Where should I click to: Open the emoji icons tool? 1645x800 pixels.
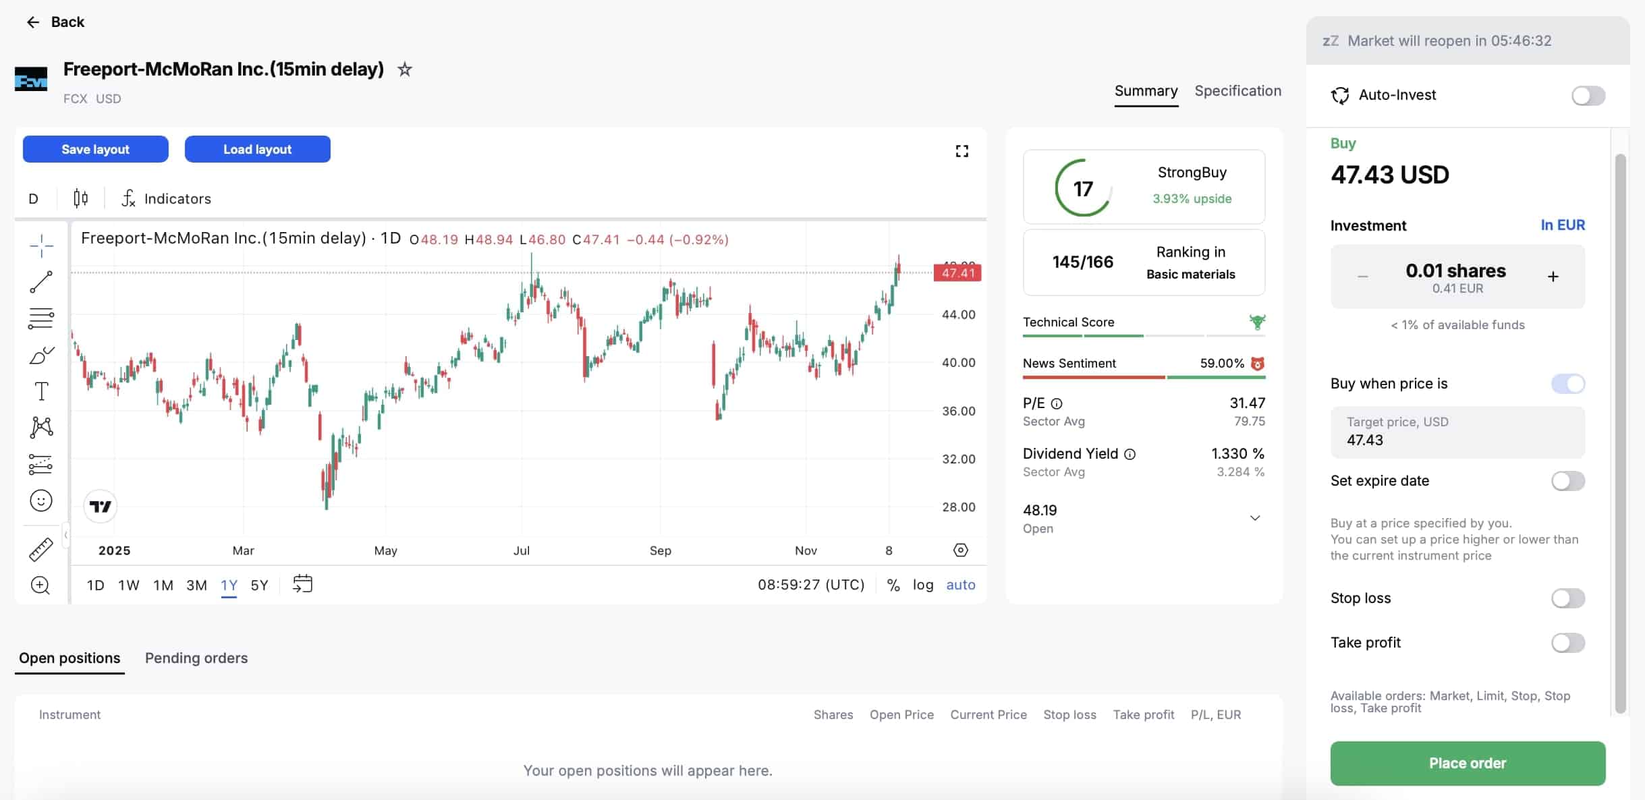pos(41,501)
